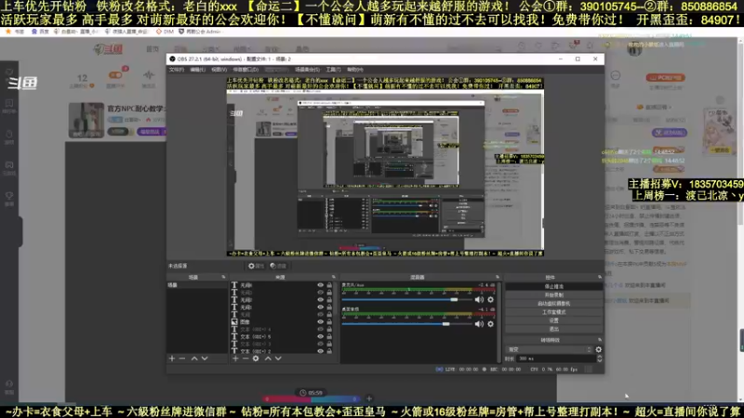Click the 开始录制 start recording button

[x=553, y=295]
